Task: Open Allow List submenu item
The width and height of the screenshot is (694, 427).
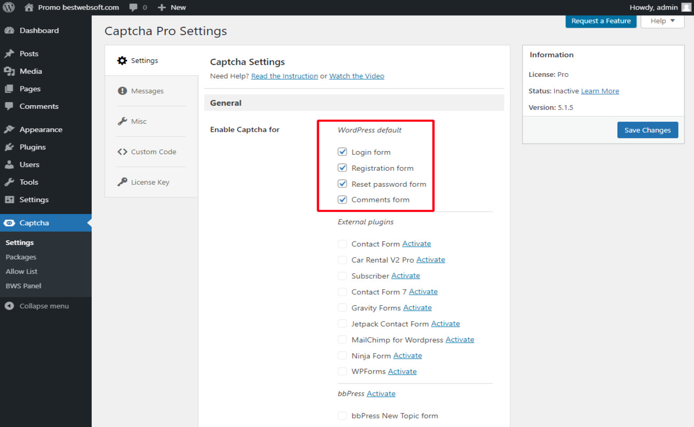Action: point(21,271)
